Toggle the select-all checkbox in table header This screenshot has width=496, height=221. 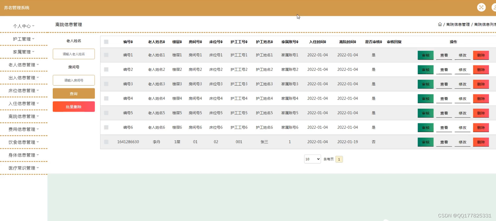click(106, 42)
